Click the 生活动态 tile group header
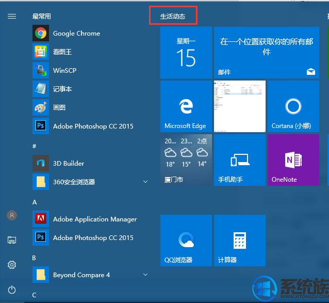The width and height of the screenshot is (329, 303). (173, 17)
